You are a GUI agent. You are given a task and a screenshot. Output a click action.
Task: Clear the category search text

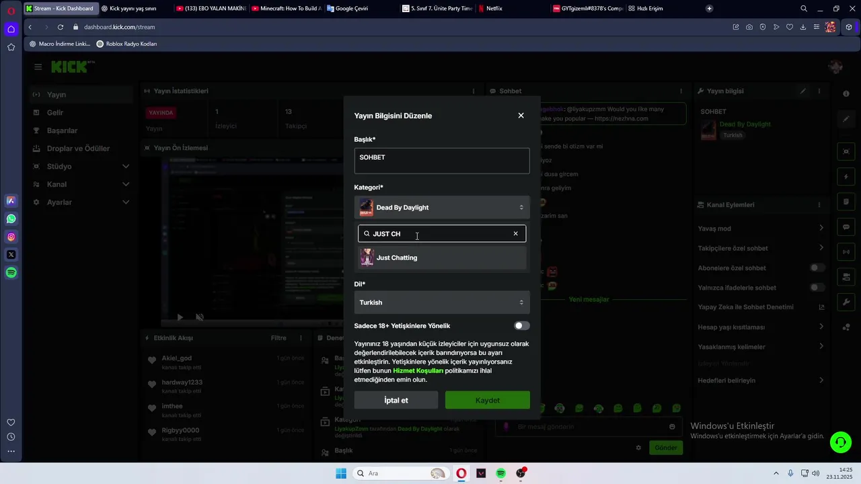[516, 234]
